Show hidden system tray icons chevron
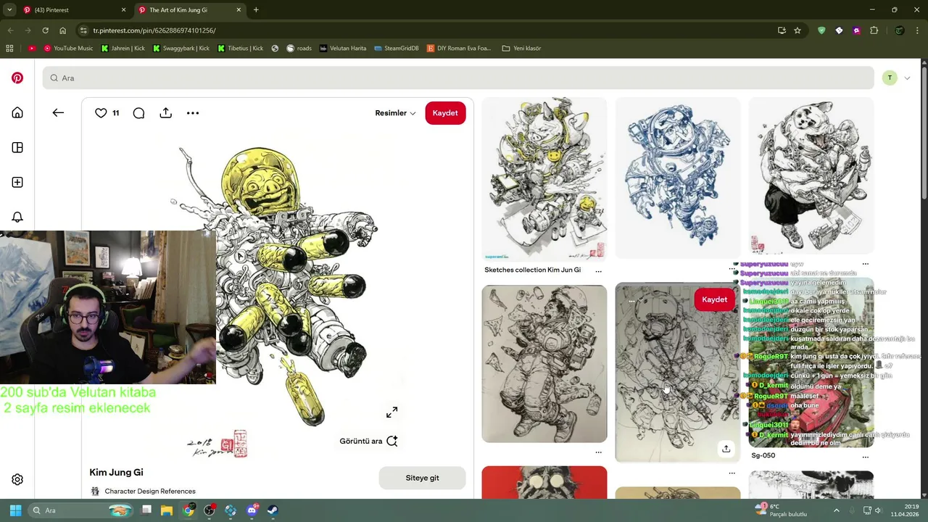The width and height of the screenshot is (928, 522). pos(836,510)
